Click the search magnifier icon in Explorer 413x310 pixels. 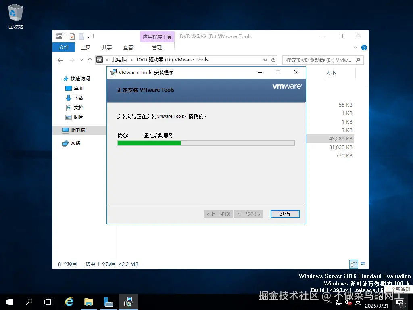pyautogui.click(x=358, y=60)
